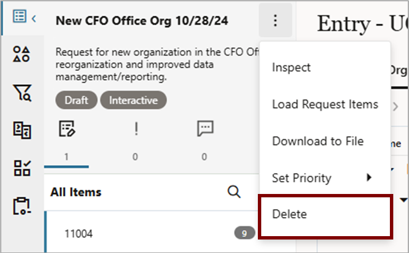The image size is (409, 253).
Task: Search within All Items
Action: 234,192
